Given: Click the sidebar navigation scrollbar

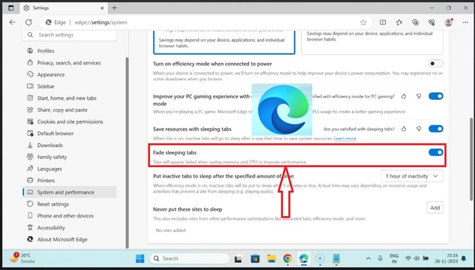Looking at the screenshot, I should (128, 153).
